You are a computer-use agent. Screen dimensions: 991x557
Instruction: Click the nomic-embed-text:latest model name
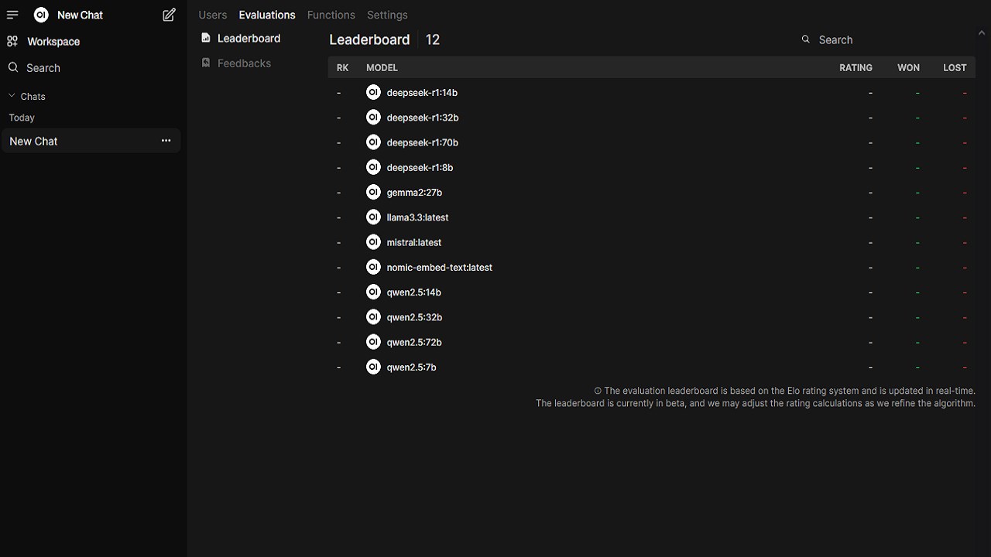[x=439, y=267]
